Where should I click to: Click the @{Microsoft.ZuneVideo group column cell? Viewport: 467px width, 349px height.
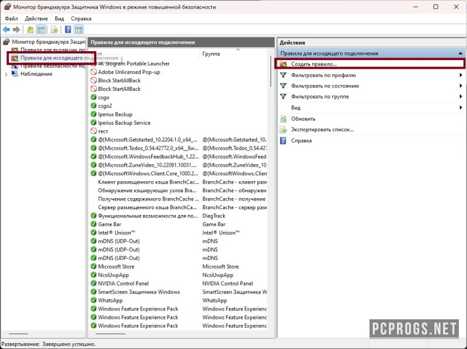[235, 165]
